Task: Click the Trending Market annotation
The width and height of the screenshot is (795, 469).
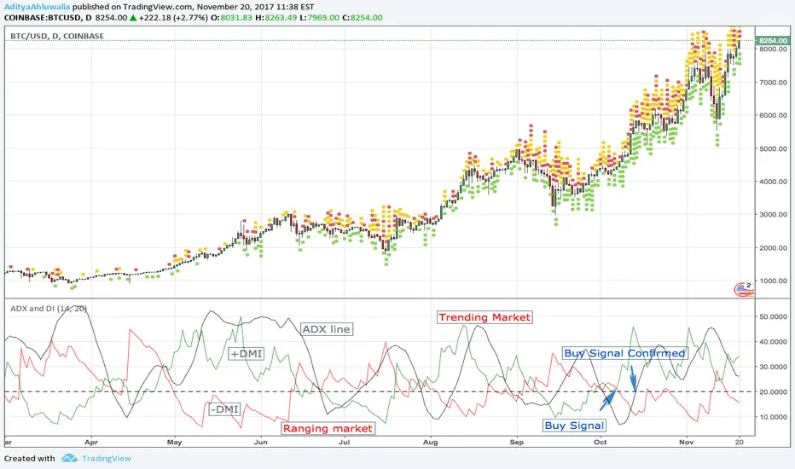Action: click(485, 317)
